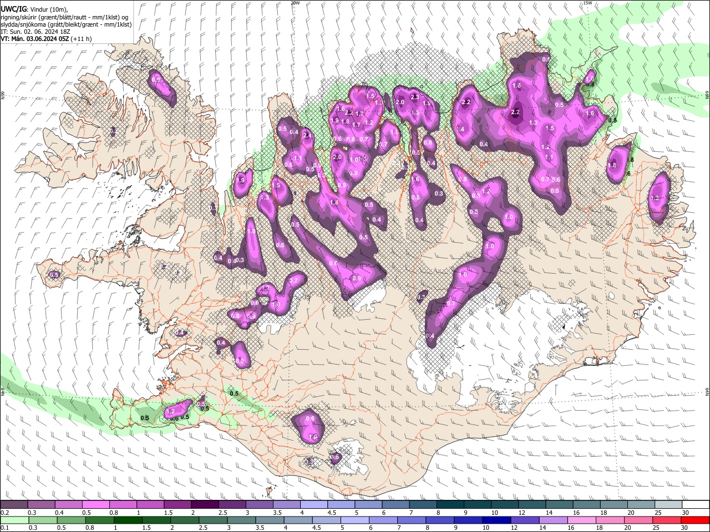Select the deepest purple swatch between 2 and 2.5
This screenshot has width=710, height=532.
click(205, 505)
